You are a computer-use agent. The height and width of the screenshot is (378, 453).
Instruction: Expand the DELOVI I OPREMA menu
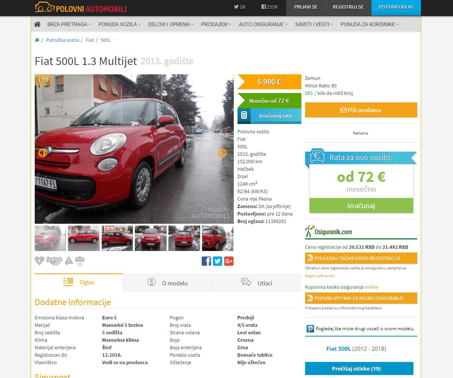point(171,24)
